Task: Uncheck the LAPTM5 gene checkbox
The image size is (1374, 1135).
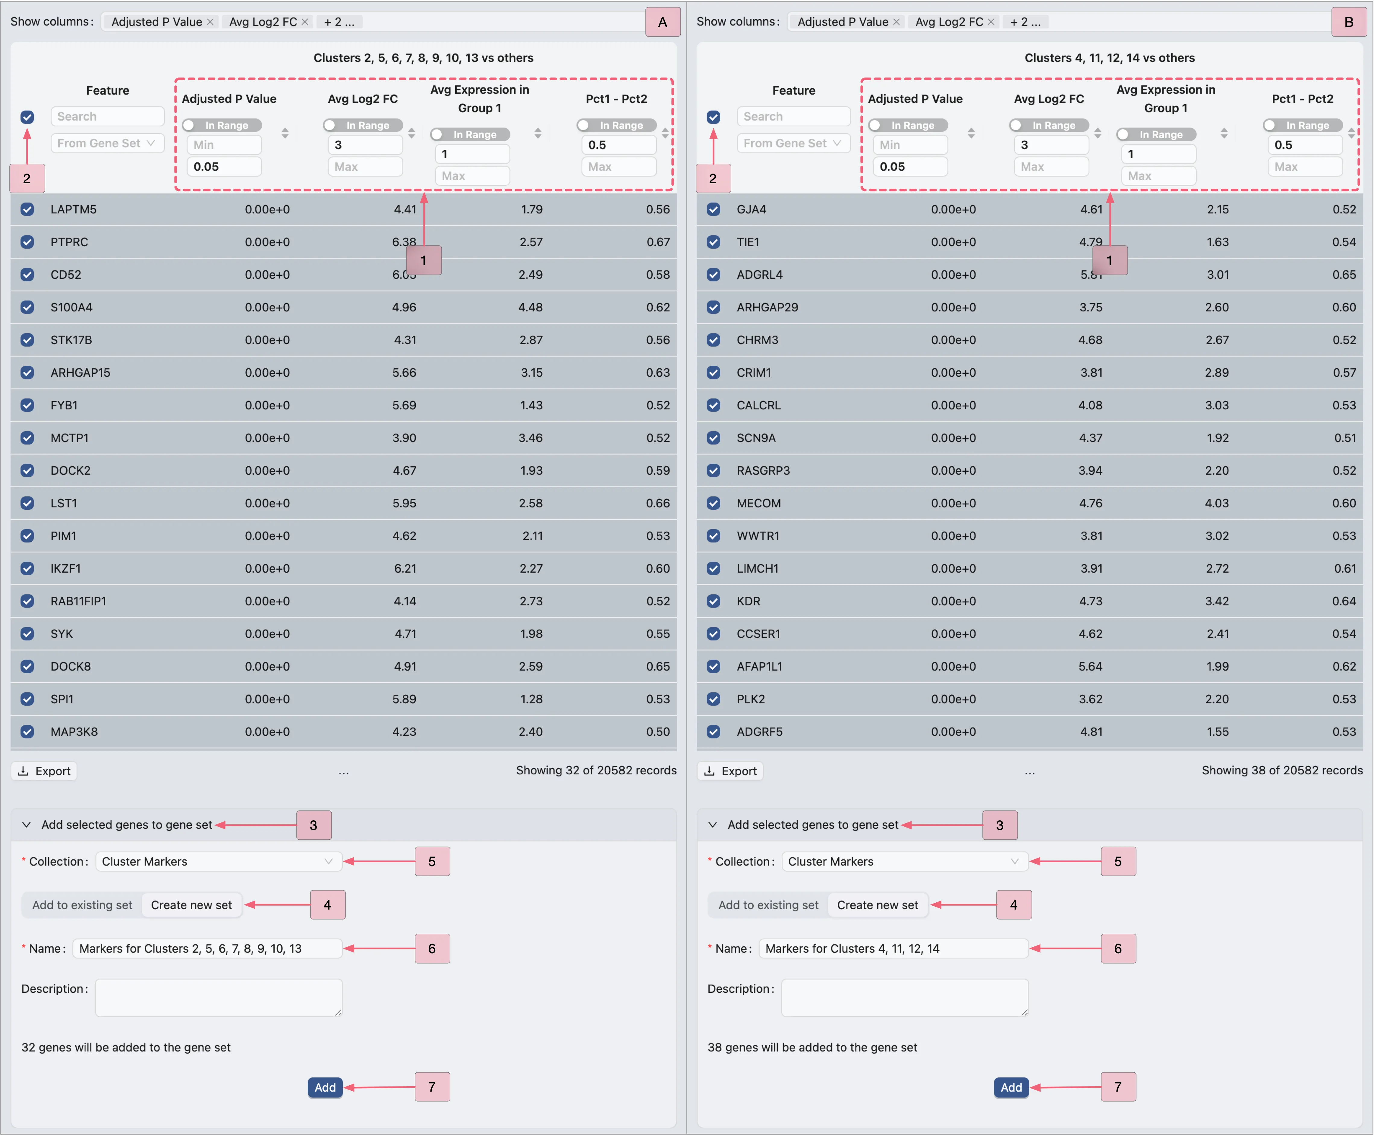Action: point(27,209)
